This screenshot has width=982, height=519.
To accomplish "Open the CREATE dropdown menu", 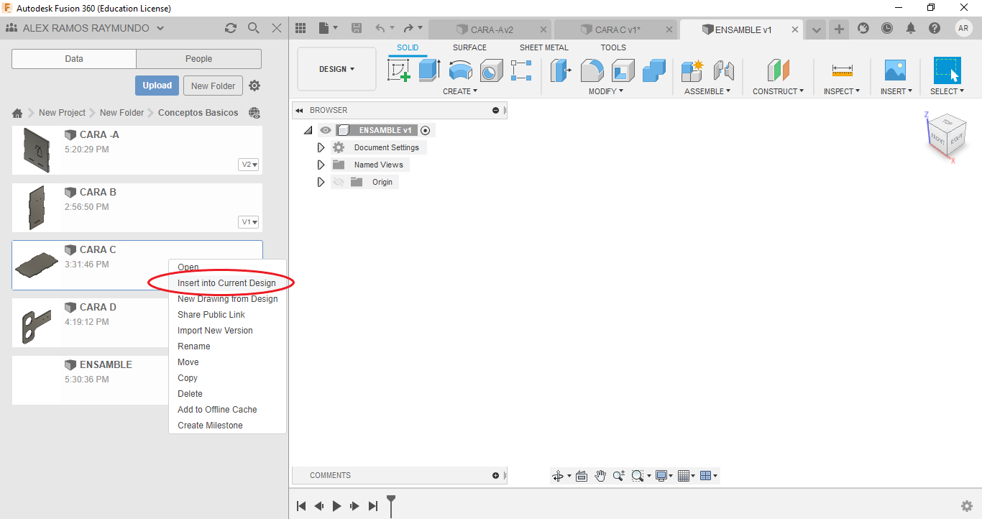I will (460, 91).
